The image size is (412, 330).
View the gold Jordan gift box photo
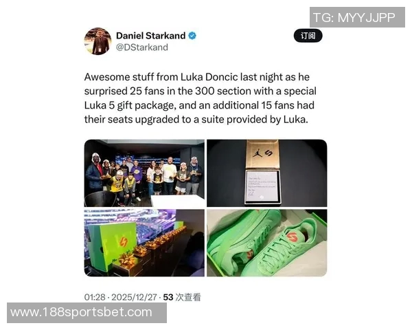point(267,173)
